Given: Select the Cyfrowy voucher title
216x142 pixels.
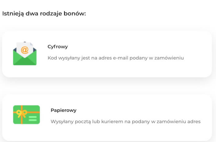Looking at the screenshot, I should (x=58, y=47).
